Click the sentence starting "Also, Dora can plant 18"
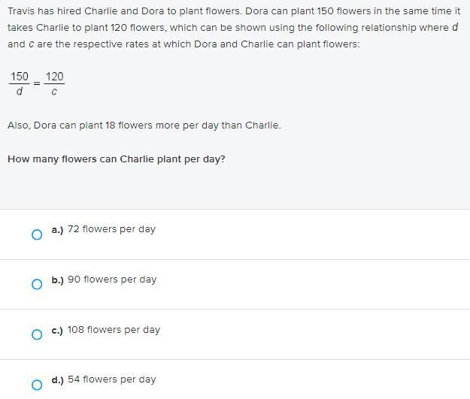Screen dimensions: 470x399 144,125
